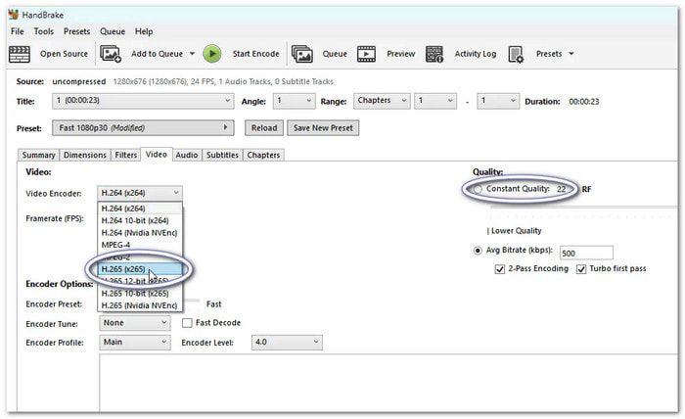
Task: Open the Range Chapters dropdown
Action: (382, 101)
